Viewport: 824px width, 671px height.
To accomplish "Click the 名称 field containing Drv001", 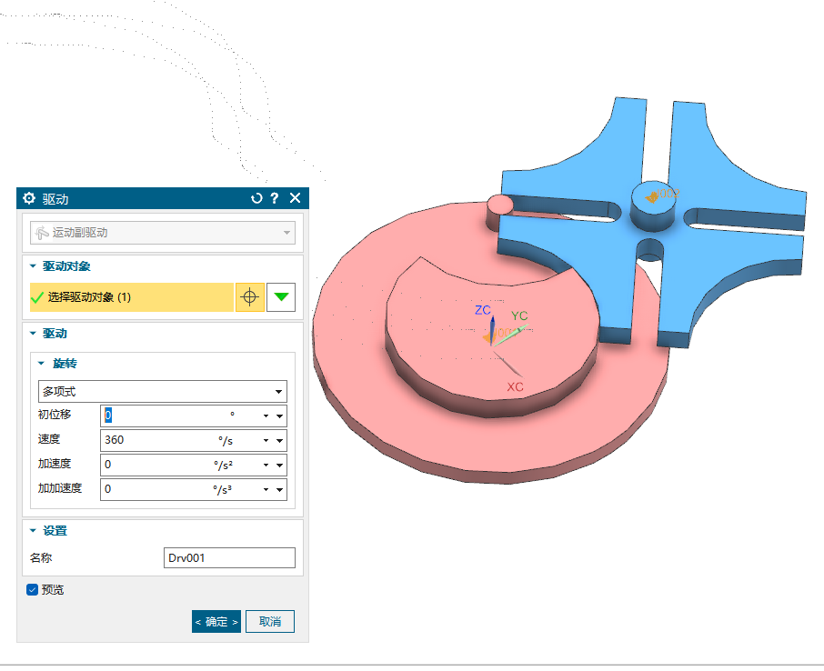I will (229, 557).
